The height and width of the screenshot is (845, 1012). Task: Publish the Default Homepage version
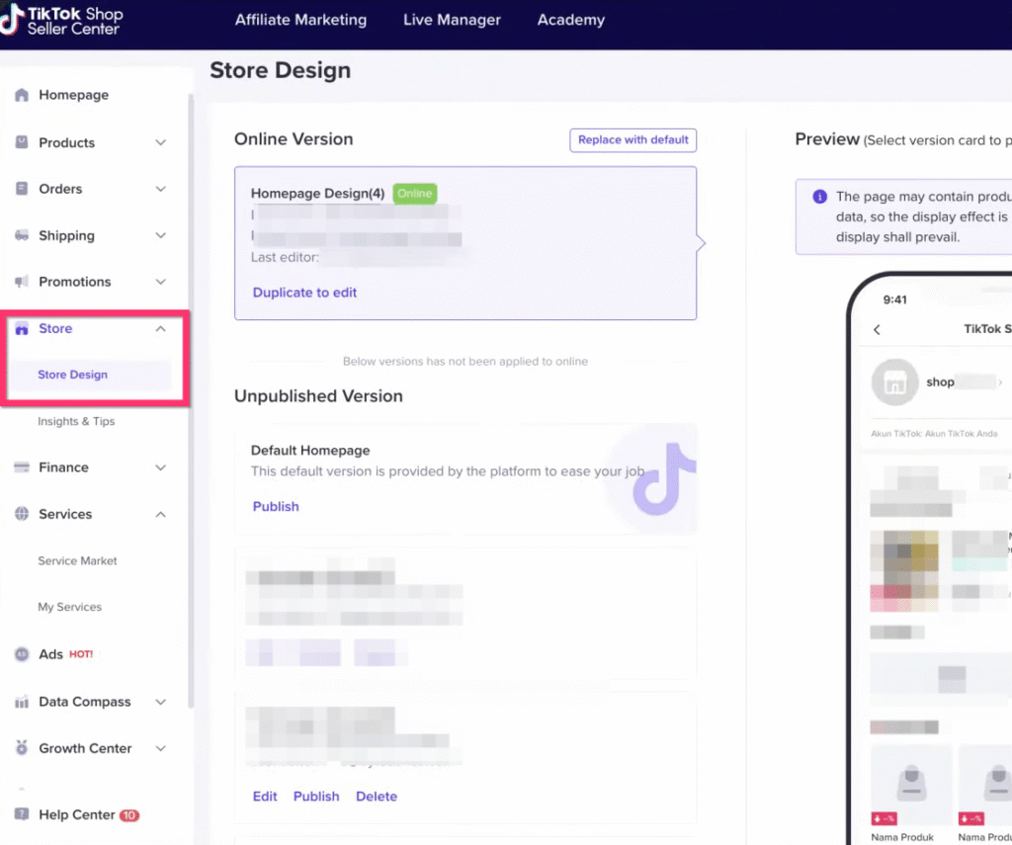pyautogui.click(x=276, y=506)
